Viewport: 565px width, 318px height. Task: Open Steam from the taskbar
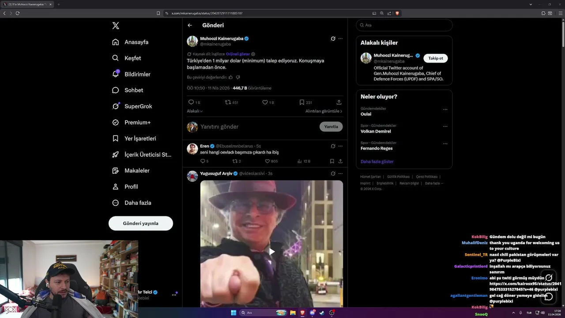322,313
